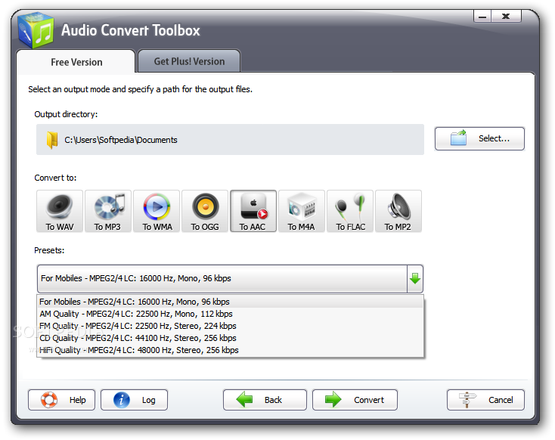
Task: Click the Select... output folder button
Action: (x=479, y=138)
